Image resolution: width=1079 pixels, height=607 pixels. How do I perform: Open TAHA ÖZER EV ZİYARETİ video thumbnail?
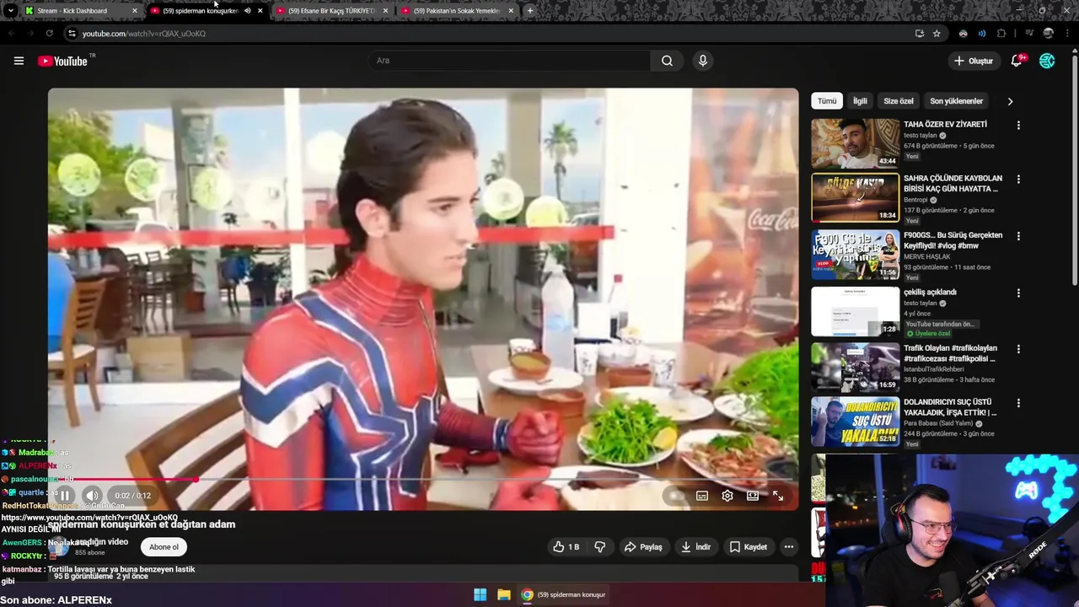pos(855,142)
